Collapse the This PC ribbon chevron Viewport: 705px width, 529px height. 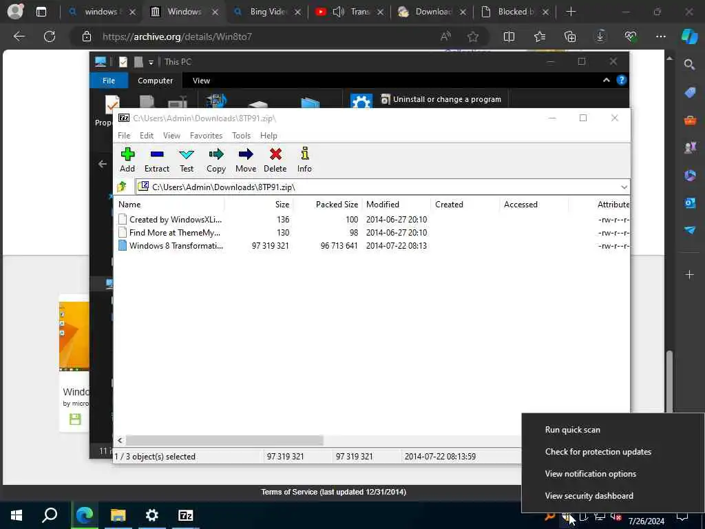point(606,80)
